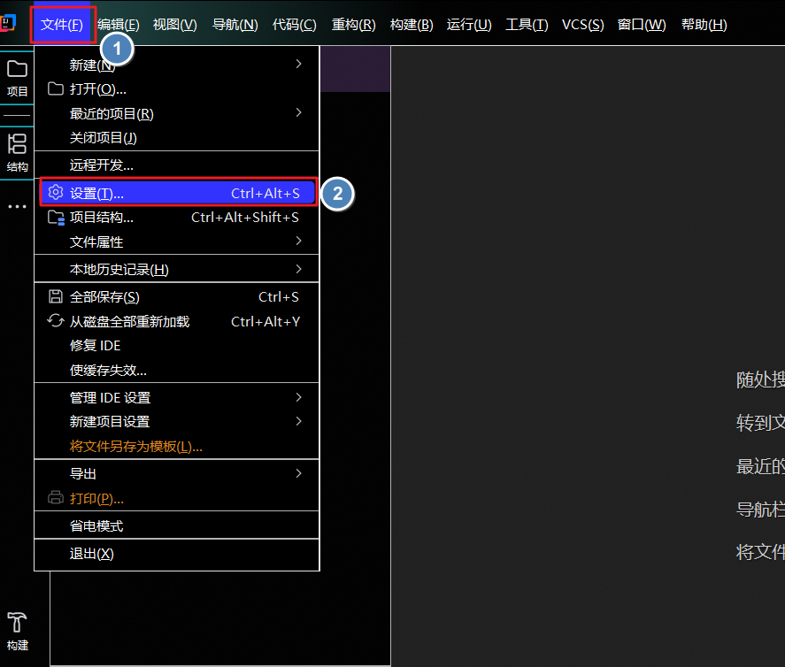Viewport: 785px width, 667px height.
Task: Click the printer icon beside 打印(P)
Action: 56,497
